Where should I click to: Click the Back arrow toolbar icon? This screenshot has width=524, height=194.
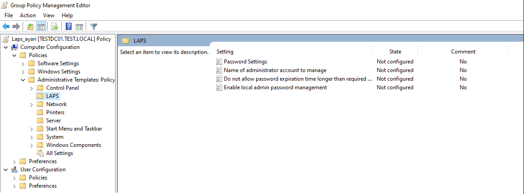click(6, 26)
